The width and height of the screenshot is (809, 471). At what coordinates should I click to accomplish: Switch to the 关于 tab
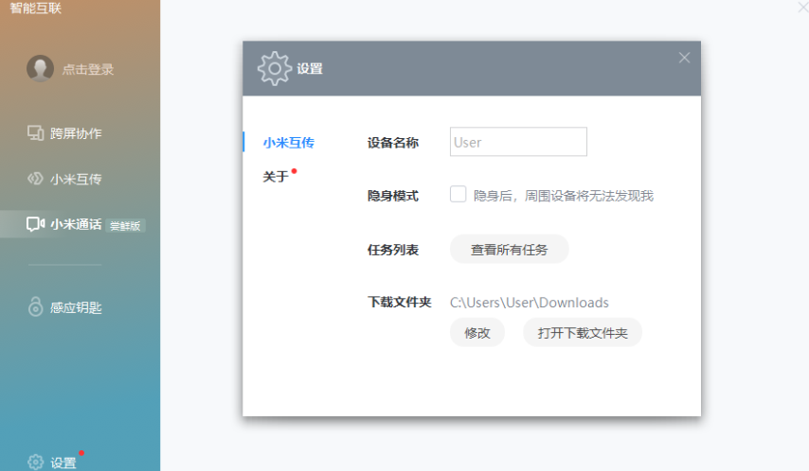point(276,177)
